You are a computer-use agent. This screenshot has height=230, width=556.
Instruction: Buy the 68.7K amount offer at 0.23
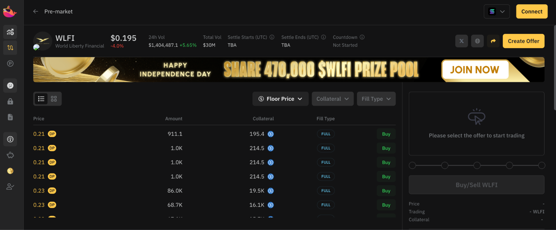pyautogui.click(x=386, y=205)
